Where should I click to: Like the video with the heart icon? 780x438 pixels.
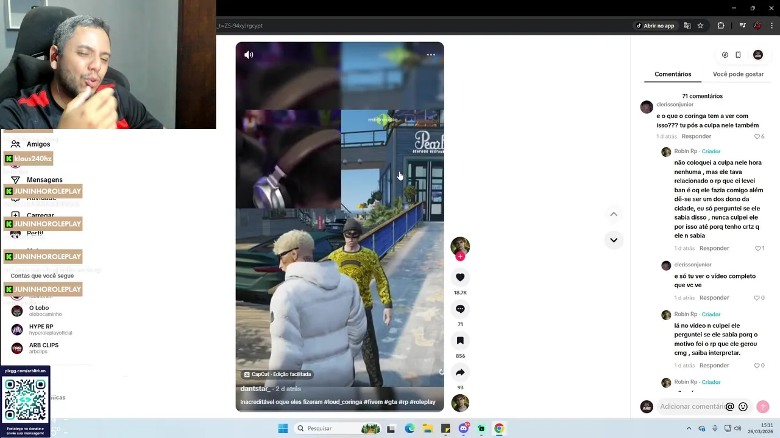click(x=460, y=277)
